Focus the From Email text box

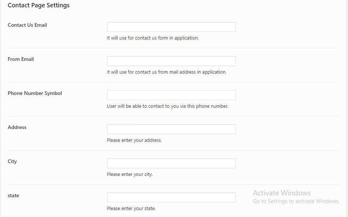pyautogui.click(x=171, y=61)
